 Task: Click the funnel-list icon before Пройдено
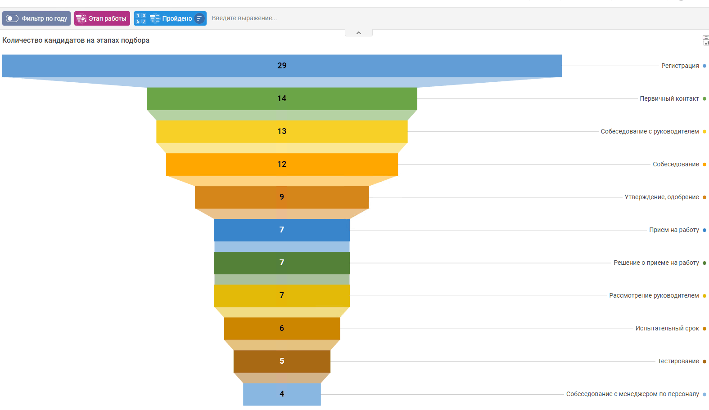(x=155, y=18)
